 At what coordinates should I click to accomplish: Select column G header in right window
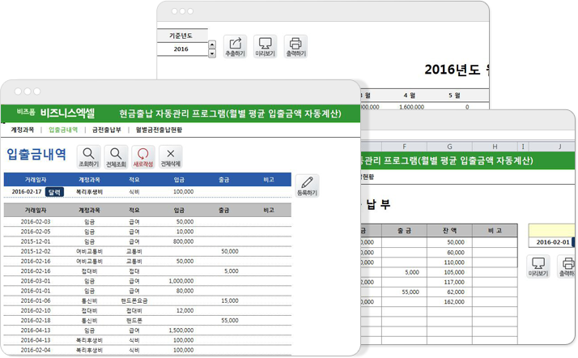(x=449, y=147)
